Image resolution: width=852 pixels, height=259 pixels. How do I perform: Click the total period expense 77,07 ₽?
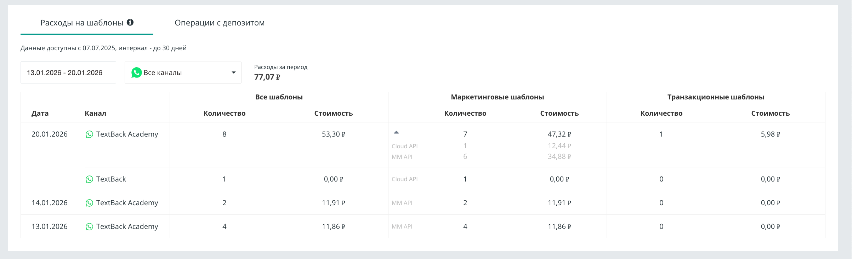[267, 77]
